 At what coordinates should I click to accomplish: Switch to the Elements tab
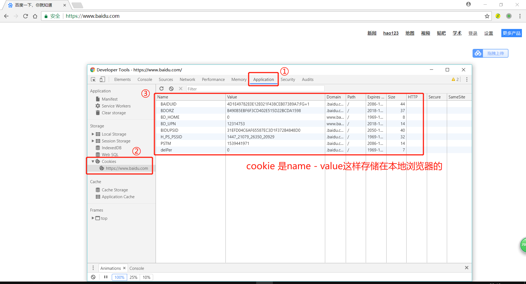pyautogui.click(x=122, y=80)
